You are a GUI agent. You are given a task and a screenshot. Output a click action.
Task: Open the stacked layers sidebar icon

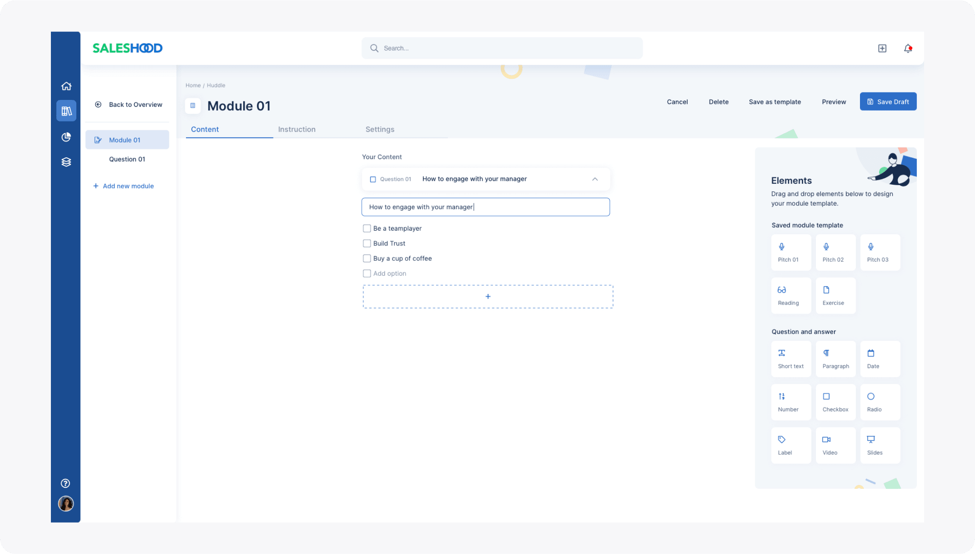click(66, 162)
